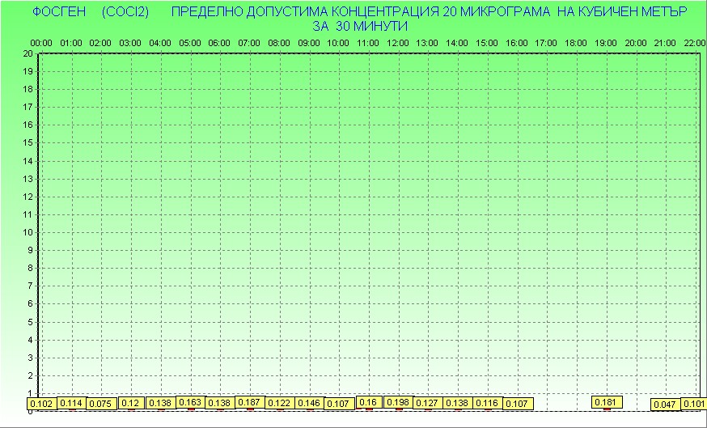
Task: Select the 12:00 time axis label
Action: click(x=397, y=43)
